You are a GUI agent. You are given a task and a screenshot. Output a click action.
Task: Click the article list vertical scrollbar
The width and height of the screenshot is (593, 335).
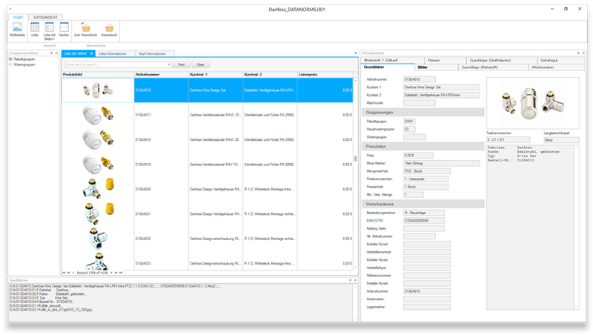356,174
